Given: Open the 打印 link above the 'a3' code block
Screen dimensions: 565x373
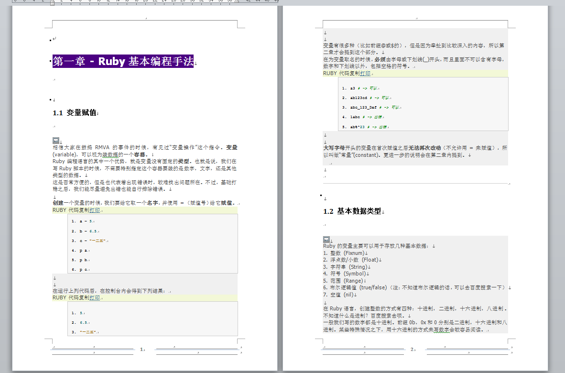Looking at the screenshot, I should (365, 73).
